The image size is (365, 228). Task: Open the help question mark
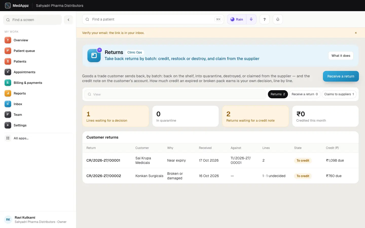(265, 19)
